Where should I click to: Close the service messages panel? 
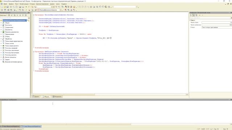[x=231, y=100]
